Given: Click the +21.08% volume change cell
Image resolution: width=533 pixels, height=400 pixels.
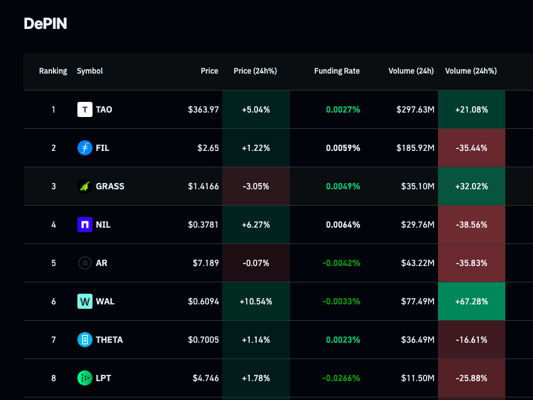Looking at the screenshot, I should click(471, 109).
